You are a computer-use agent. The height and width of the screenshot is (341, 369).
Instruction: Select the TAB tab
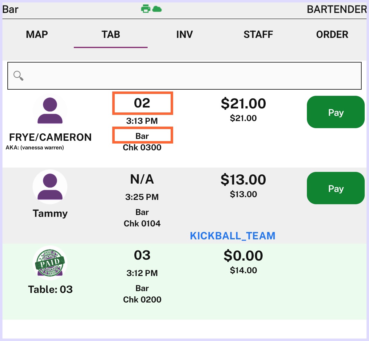pyautogui.click(x=111, y=35)
